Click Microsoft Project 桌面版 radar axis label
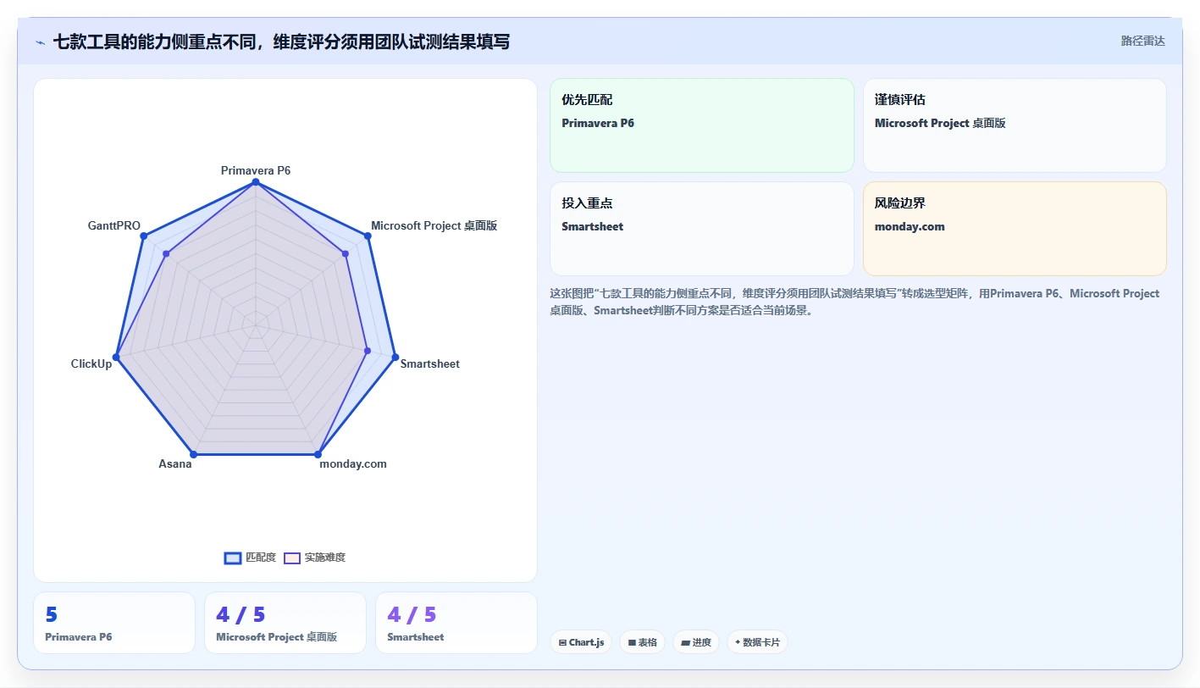 pyautogui.click(x=434, y=225)
